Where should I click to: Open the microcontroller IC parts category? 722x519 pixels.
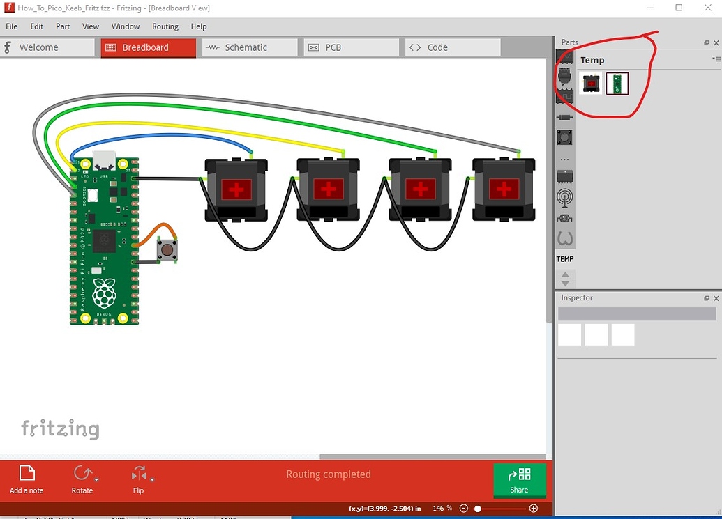[565, 175]
